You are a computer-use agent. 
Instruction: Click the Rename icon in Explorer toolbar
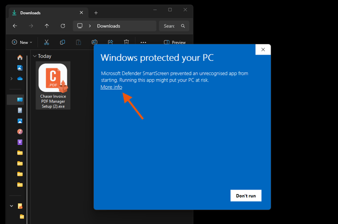[x=94, y=42]
